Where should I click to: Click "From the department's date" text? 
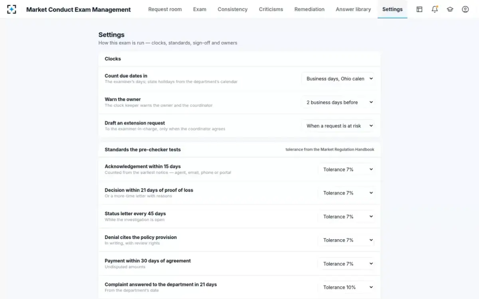[x=132, y=290]
